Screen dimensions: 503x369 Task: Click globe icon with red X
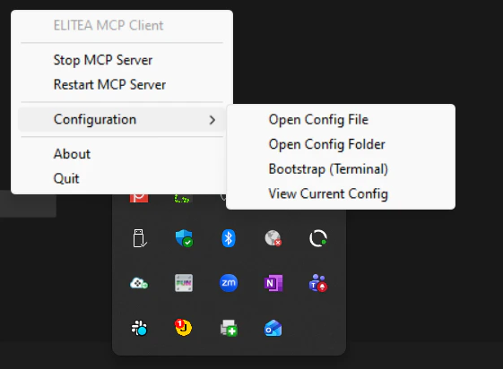[273, 238]
